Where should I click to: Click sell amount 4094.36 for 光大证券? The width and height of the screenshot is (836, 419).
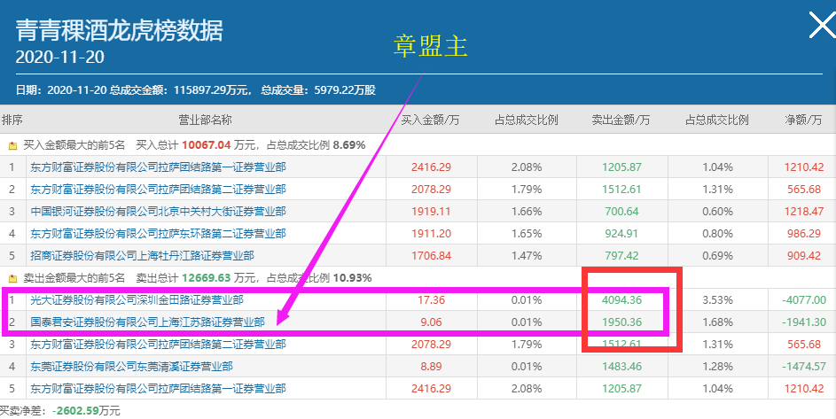click(x=621, y=300)
